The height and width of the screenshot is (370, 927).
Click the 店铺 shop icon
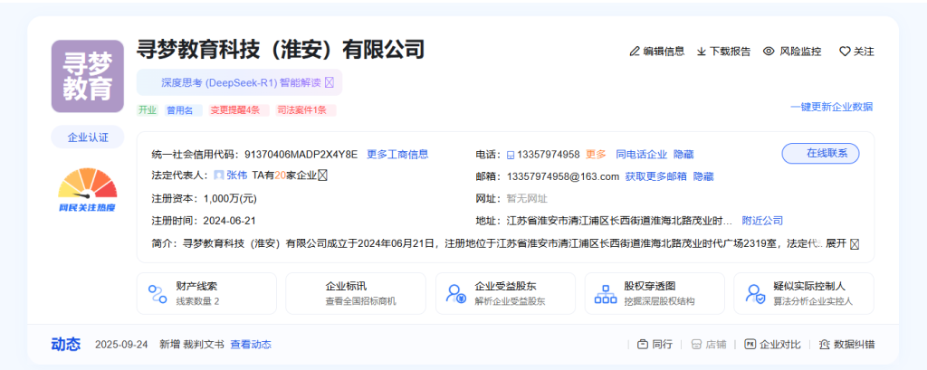pos(696,345)
